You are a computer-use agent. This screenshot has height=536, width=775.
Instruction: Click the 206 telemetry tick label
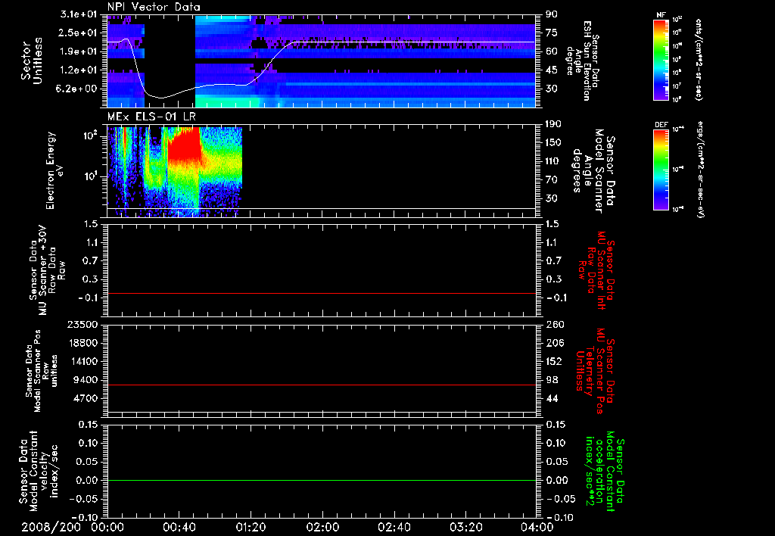coord(554,343)
